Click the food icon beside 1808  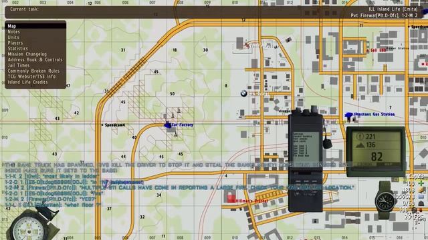tap(421, 190)
